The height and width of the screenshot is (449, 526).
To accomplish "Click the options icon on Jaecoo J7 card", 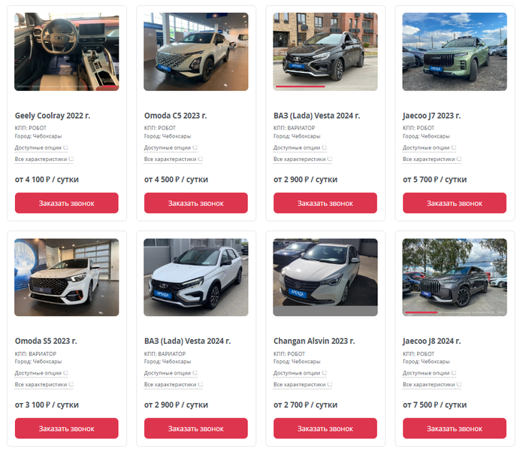I will click(x=454, y=147).
